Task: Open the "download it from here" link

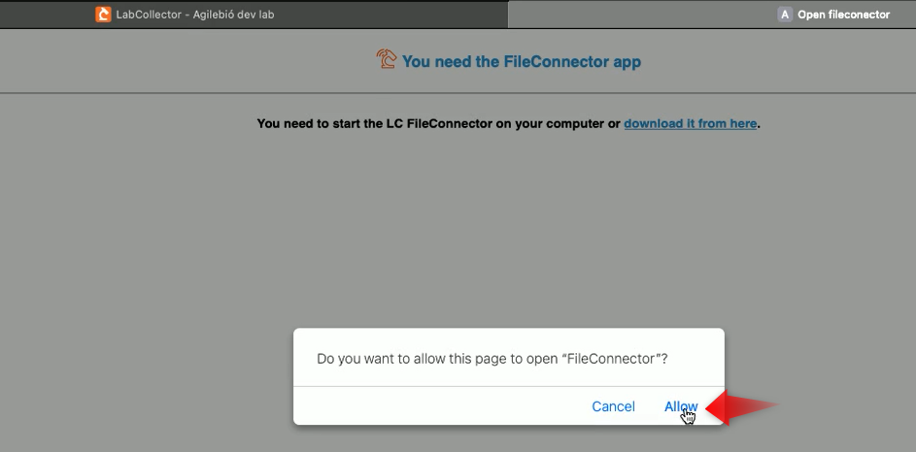Action: tap(690, 123)
